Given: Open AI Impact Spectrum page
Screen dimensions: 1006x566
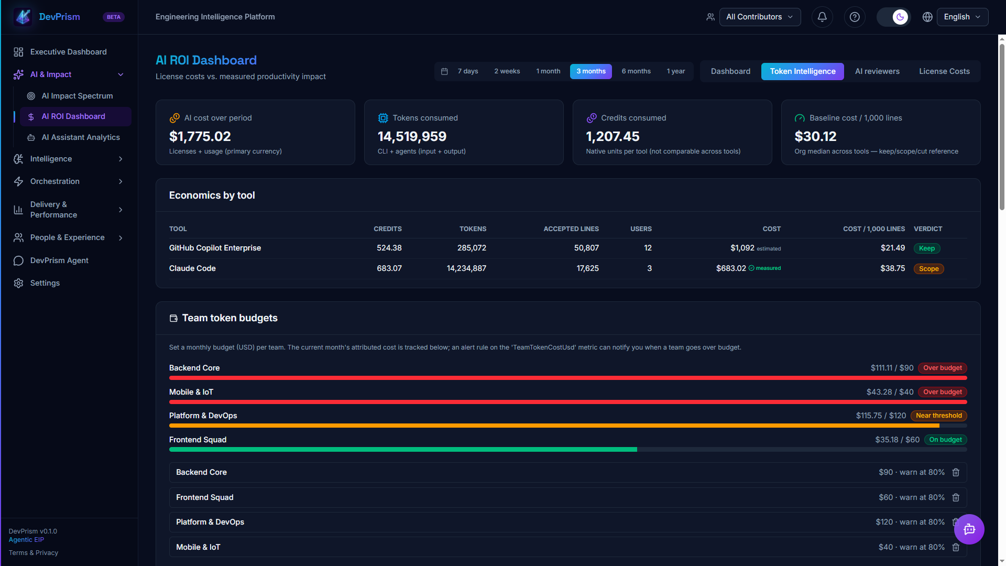Looking at the screenshot, I should (76, 96).
